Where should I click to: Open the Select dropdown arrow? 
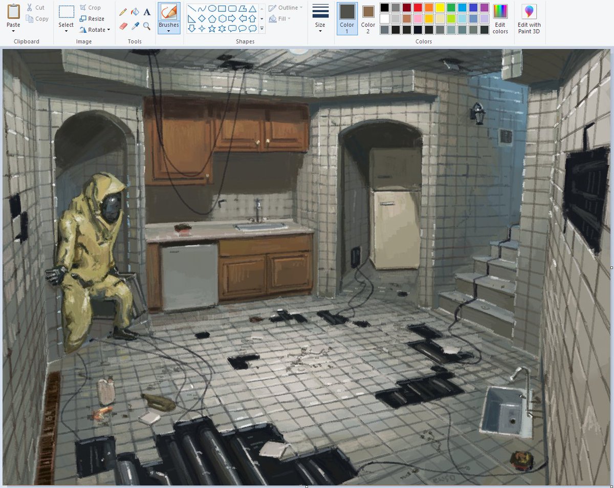click(66, 31)
